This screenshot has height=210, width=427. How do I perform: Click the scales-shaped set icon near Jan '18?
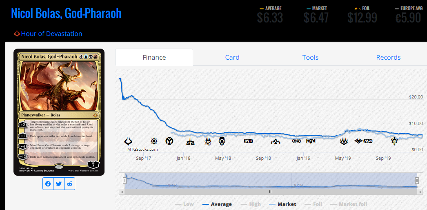coord(190,142)
